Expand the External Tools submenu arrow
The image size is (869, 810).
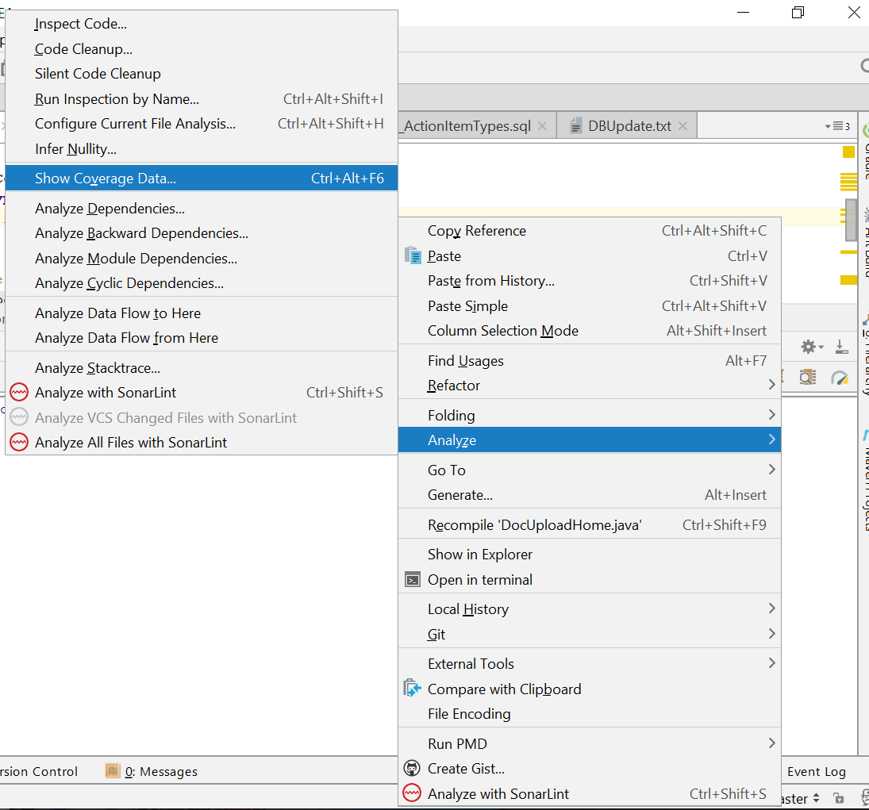click(x=771, y=662)
